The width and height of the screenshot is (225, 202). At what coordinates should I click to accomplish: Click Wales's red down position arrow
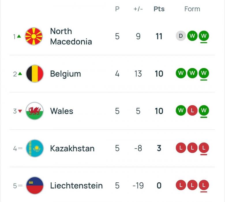click(x=20, y=111)
